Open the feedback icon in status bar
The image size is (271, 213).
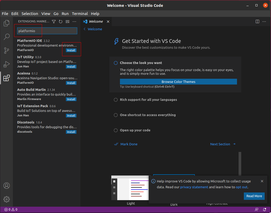pyautogui.click(x=257, y=210)
